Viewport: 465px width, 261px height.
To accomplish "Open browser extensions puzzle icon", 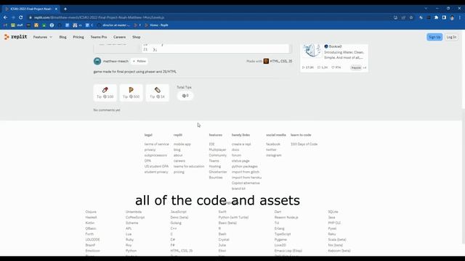I will coord(436,17).
